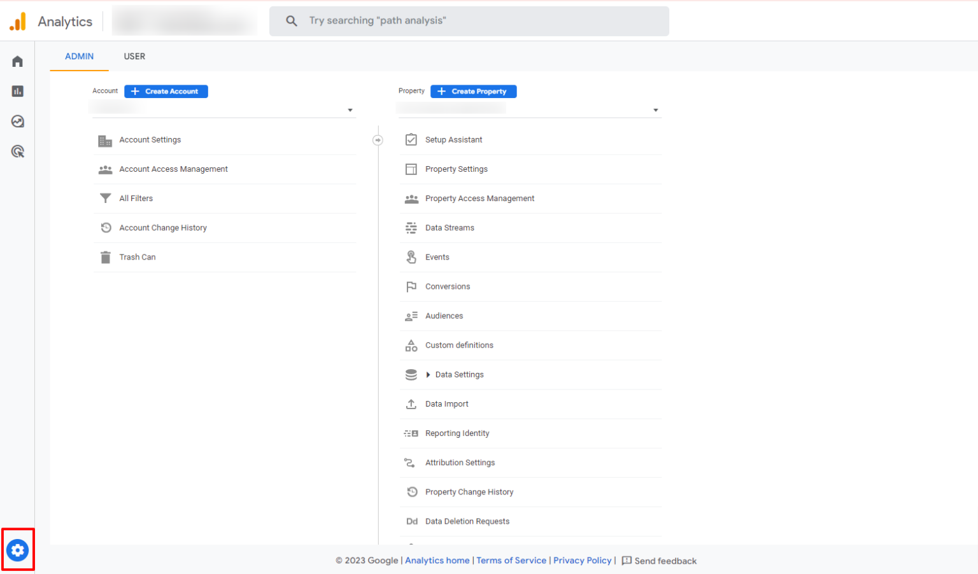Click the search magnifying glass icon

tap(291, 20)
